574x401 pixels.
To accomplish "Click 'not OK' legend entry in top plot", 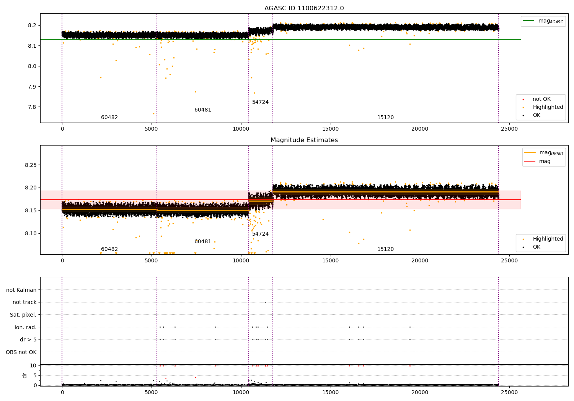I will coord(541,99).
